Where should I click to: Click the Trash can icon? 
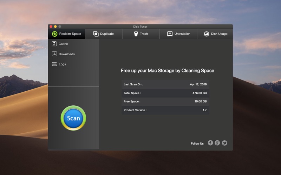136,34
